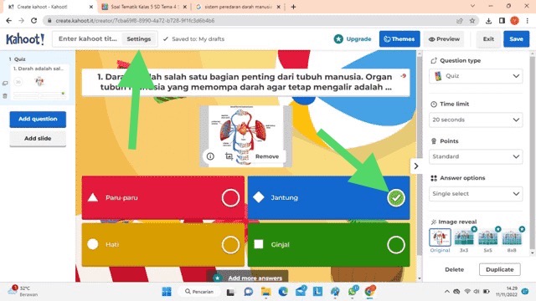Open the image info icon
This screenshot has height=301, width=536.
(210, 156)
